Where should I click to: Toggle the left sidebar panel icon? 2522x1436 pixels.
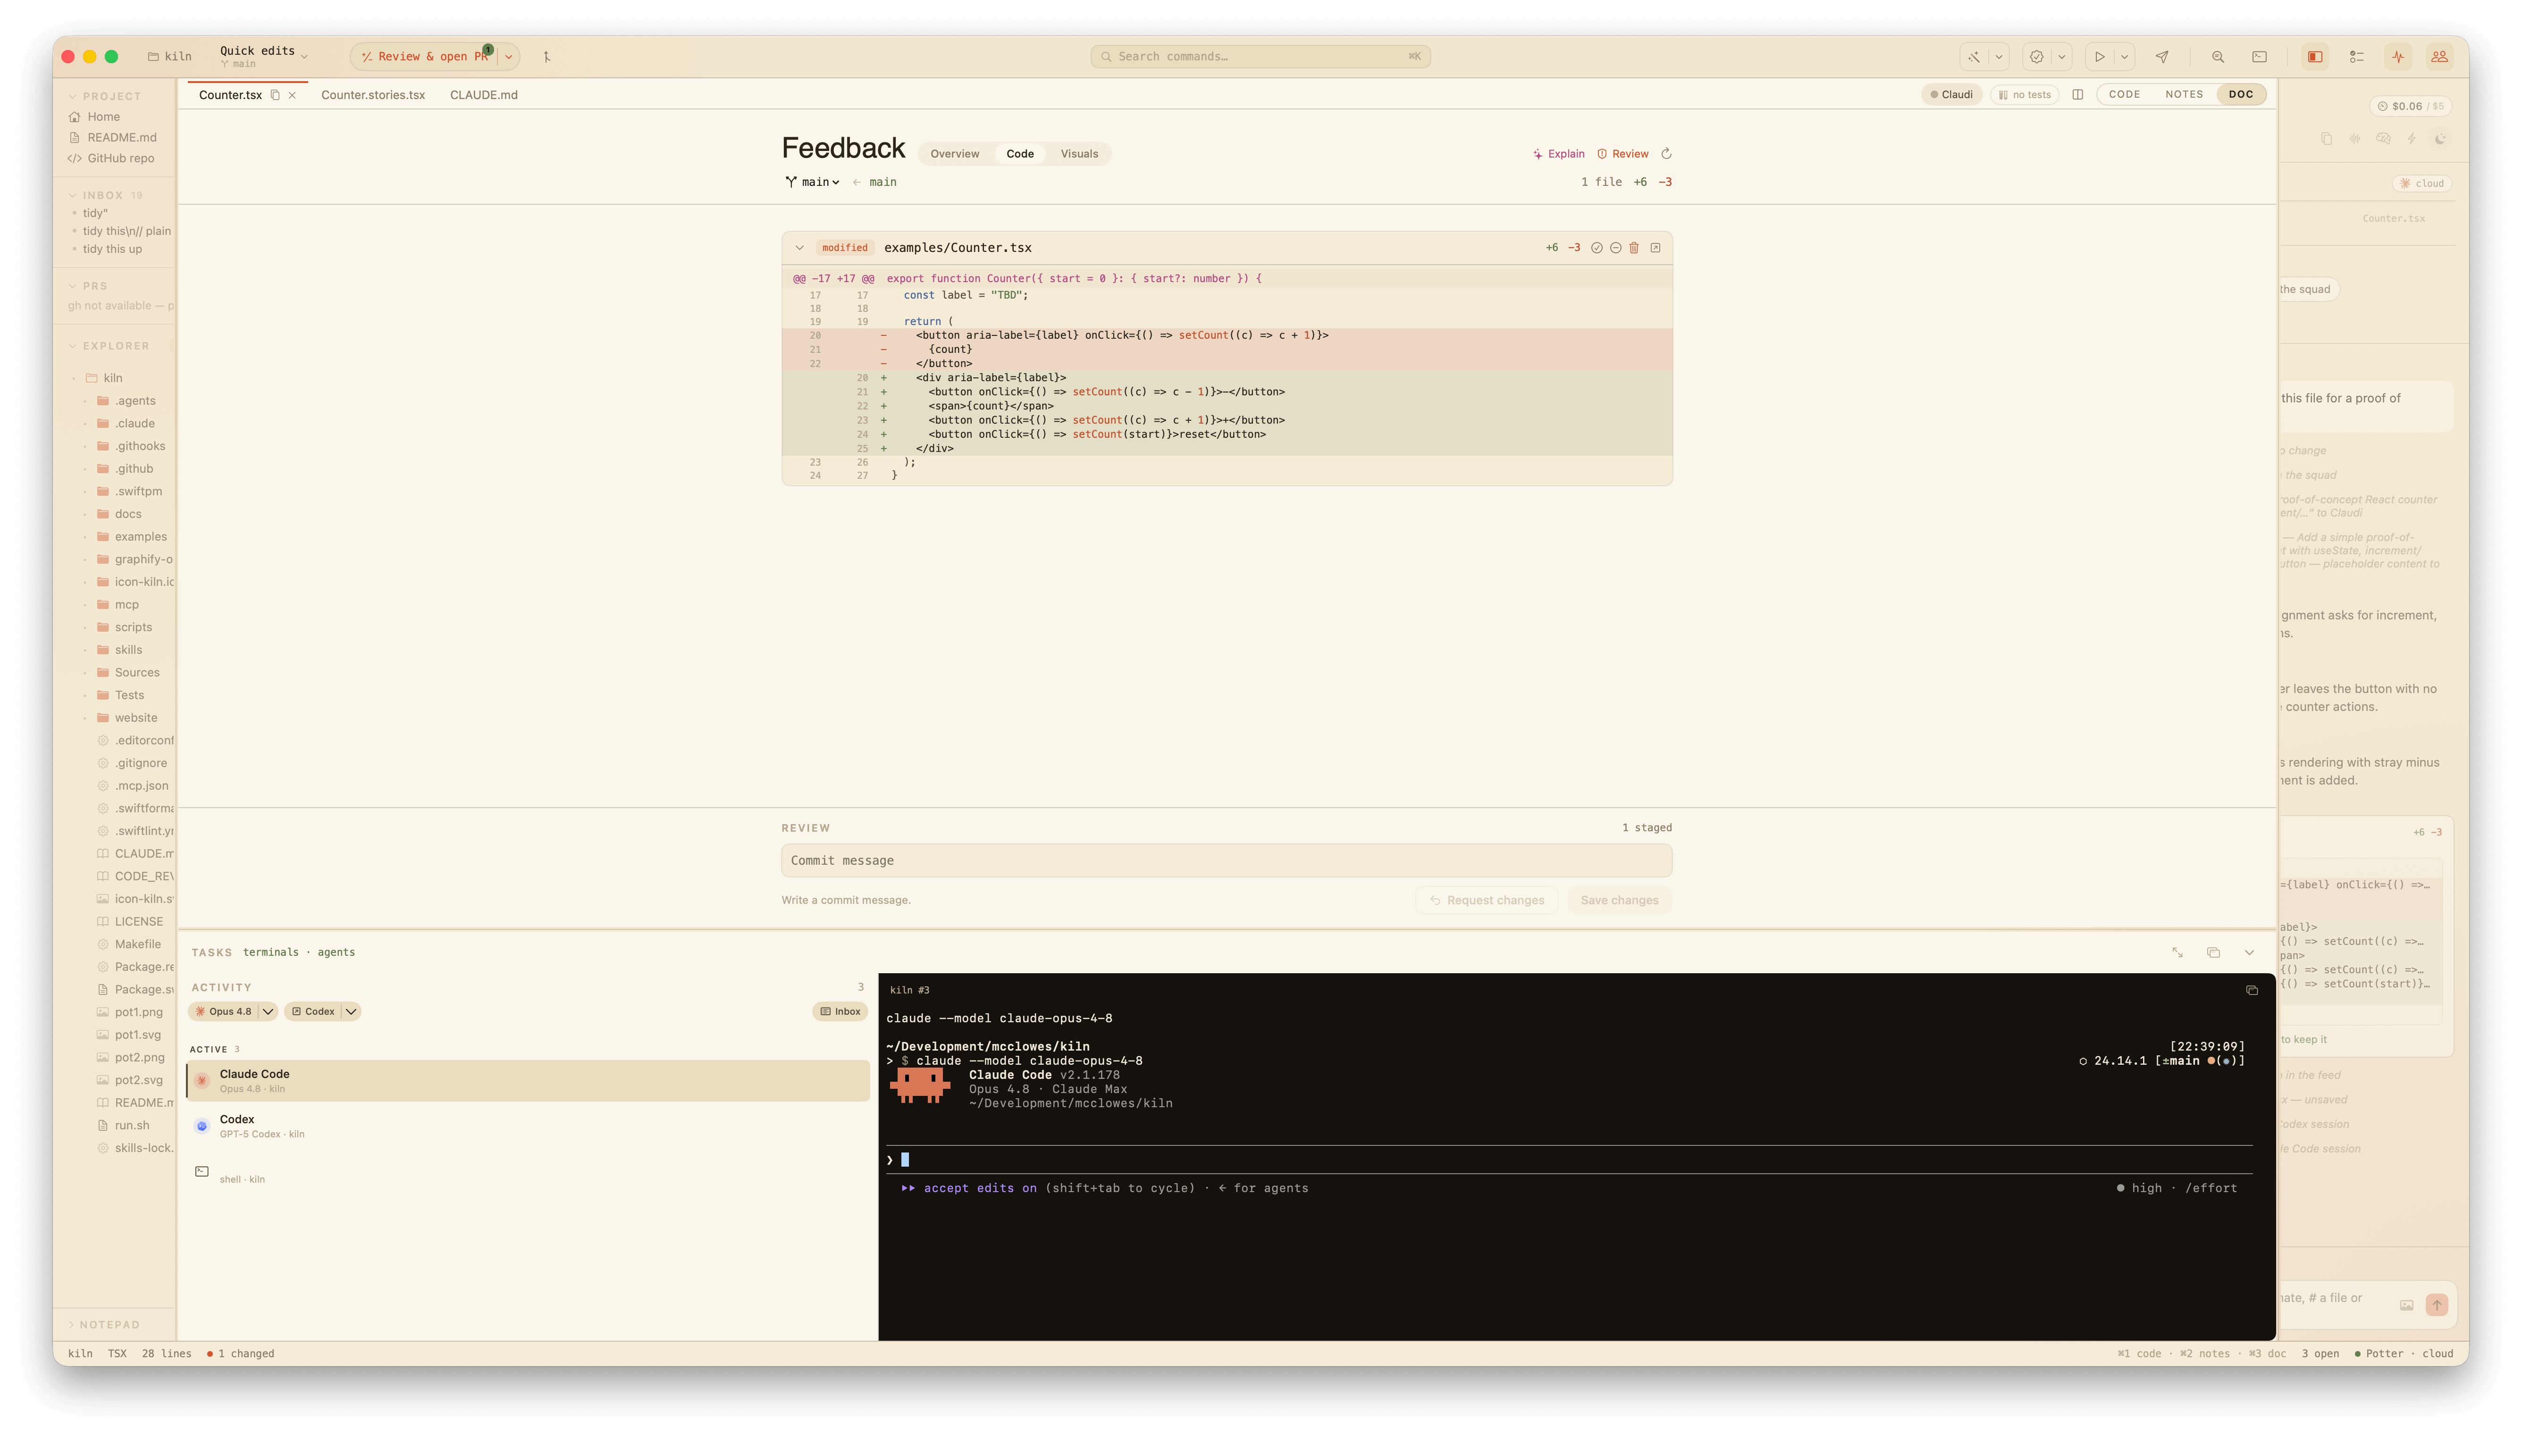point(2315,56)
